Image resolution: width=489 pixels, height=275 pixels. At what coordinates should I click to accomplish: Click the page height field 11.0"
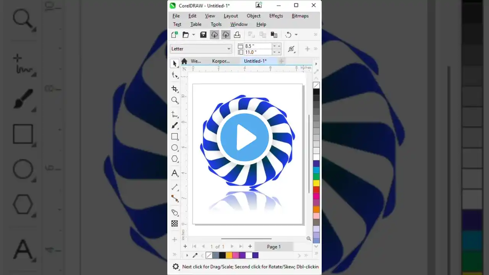(258, 52)
